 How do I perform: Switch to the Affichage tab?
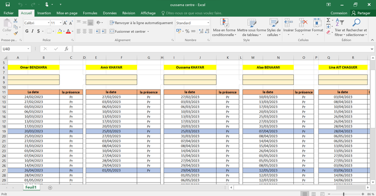(x=148, y=13)
